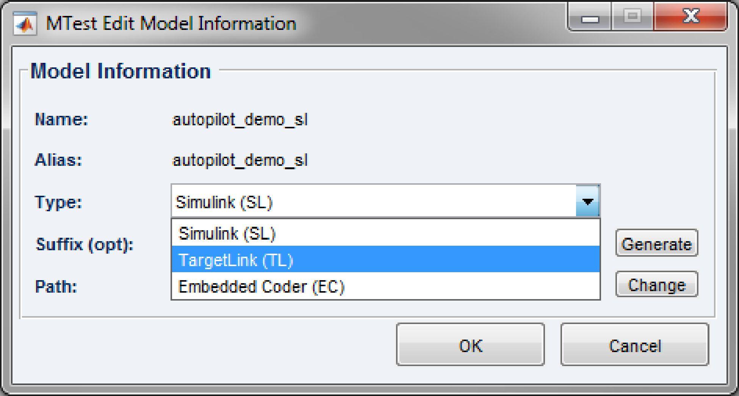739x396 pixels.
Task: Click the Alias value autopilot_demo_sl
Action: (x=241, y=160)
